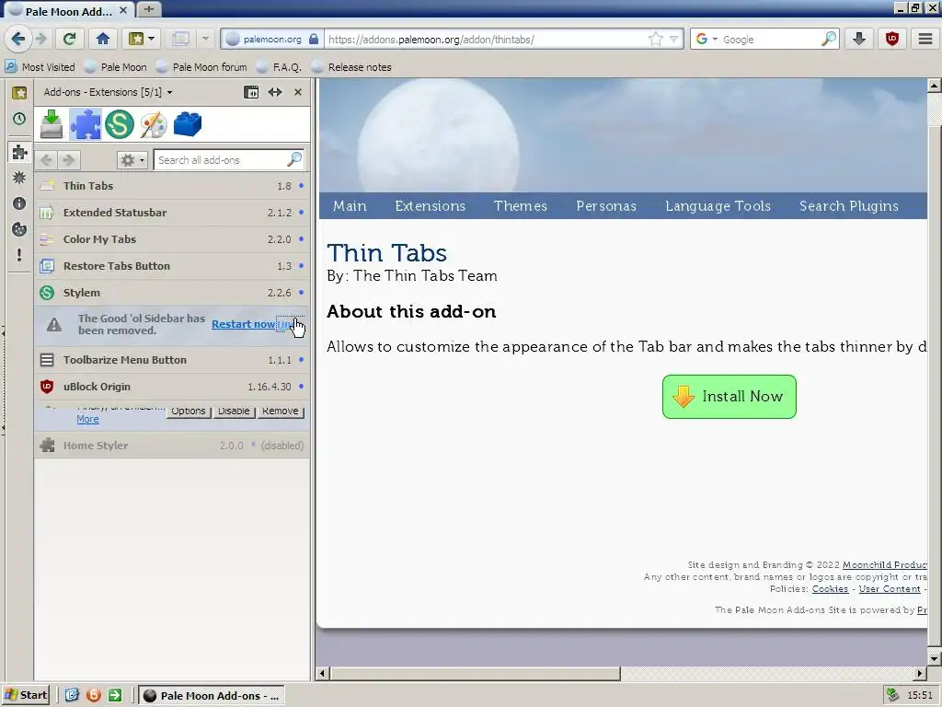The height and width of the screenshot is (707, 942).
Task: Remove the uBlock Origin extension
Action: point(280,411)
